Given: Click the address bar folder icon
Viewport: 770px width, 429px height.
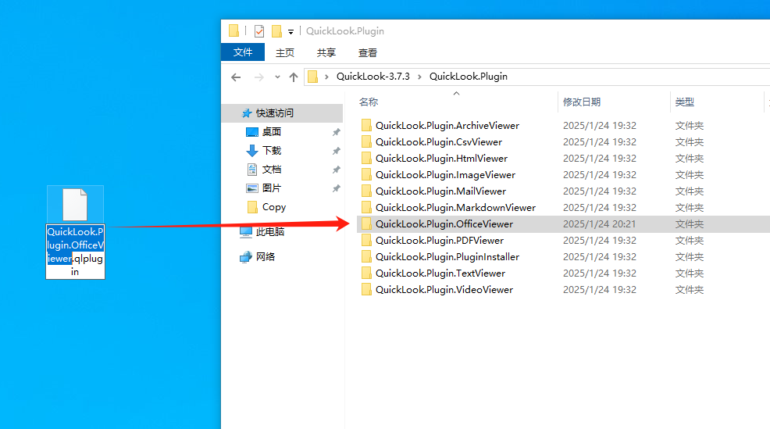Looking at the screenshot, I should (313, 77).
